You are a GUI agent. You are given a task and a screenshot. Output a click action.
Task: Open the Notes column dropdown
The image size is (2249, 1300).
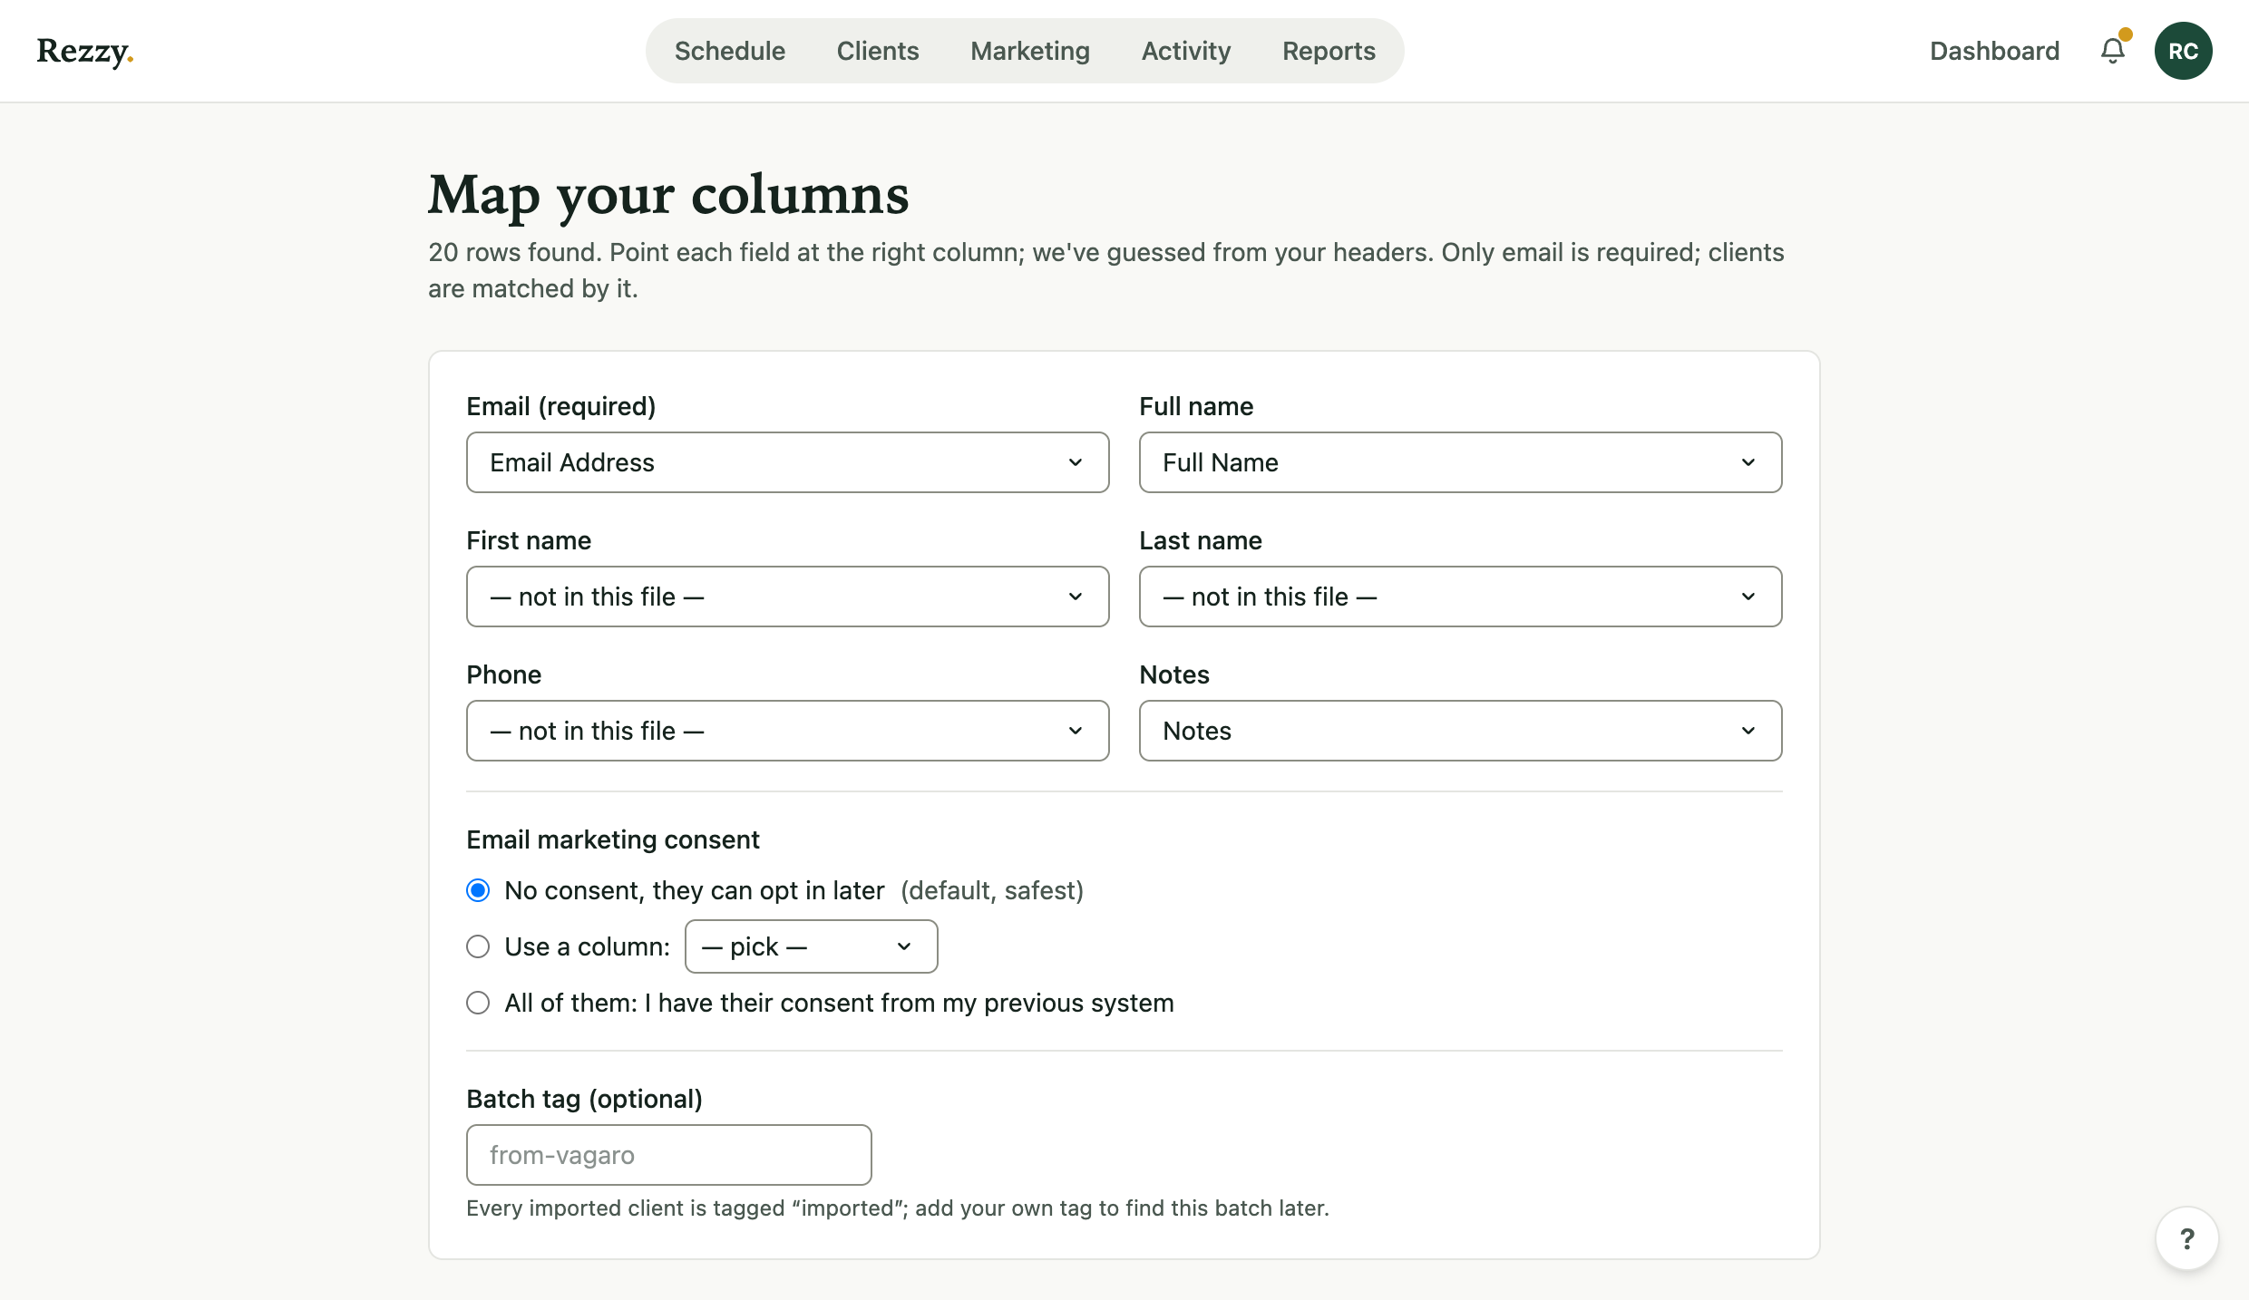click(x=1460, y=731)
